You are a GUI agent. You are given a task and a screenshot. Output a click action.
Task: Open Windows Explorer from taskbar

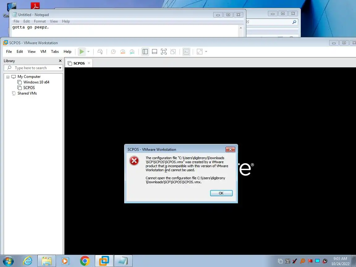click(47, 261)
